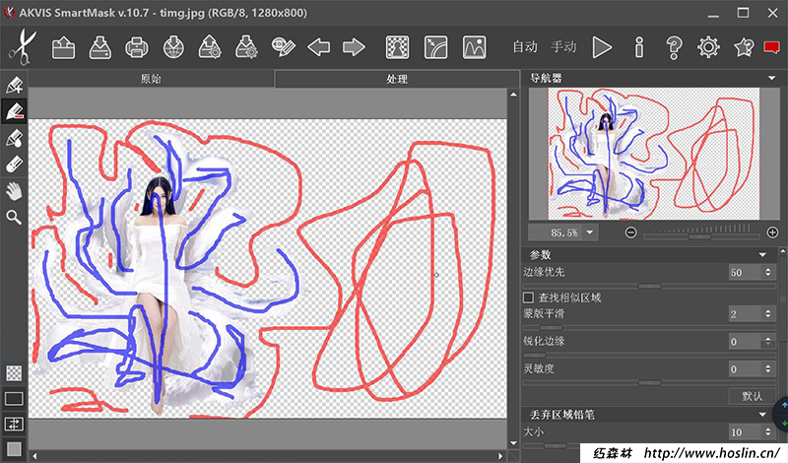Image resolution: width=788 pixels, height=463 pixels.
Task: Click the swap arrows icon in left toolbar
Action: tap(14, 425)
